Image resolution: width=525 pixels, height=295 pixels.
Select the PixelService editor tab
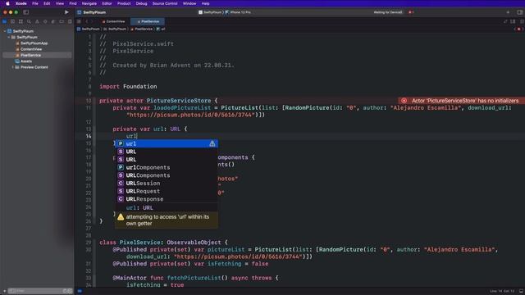pyautogui.click(x=148, y=21)
